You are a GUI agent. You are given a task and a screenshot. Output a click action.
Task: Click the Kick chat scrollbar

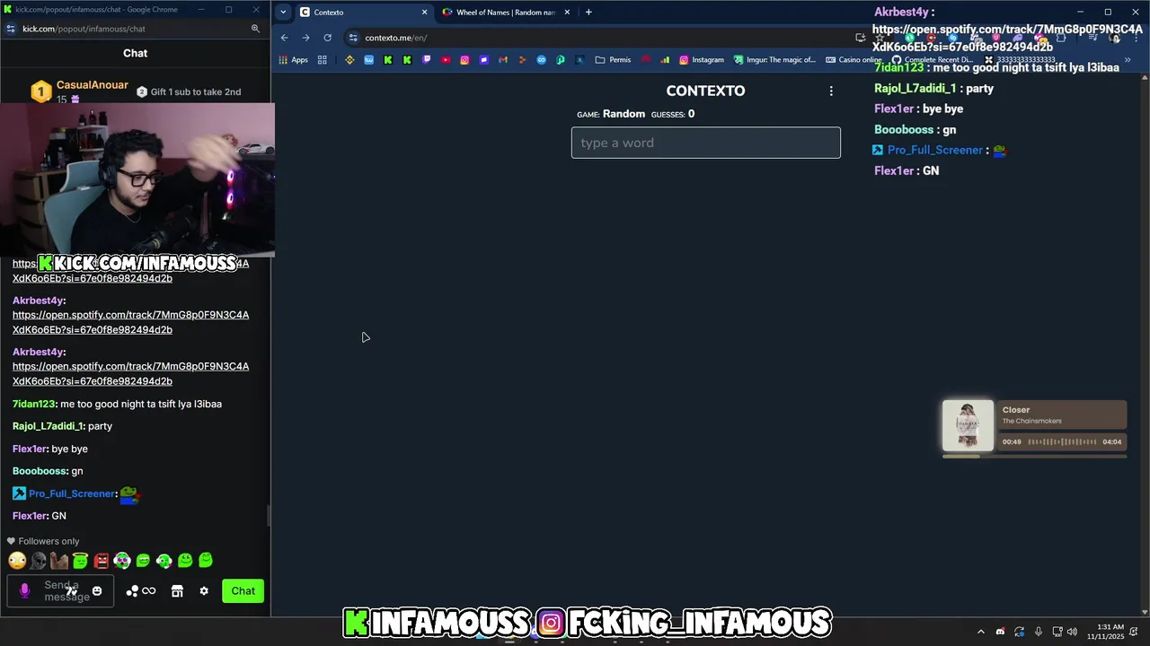[268, 516]
